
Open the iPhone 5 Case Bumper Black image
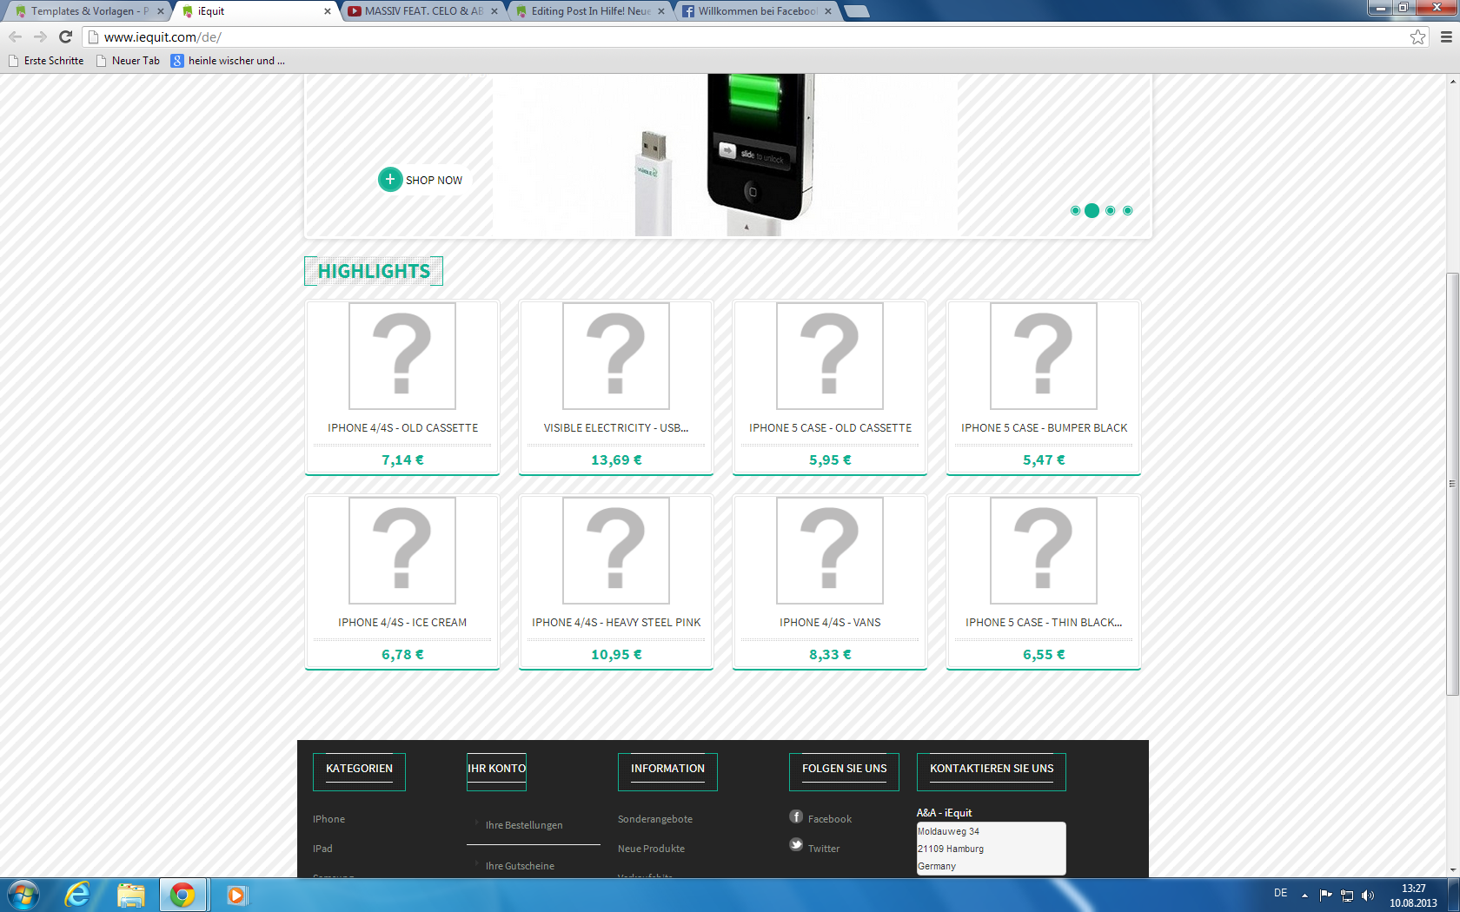click(x=1044, y=356)
